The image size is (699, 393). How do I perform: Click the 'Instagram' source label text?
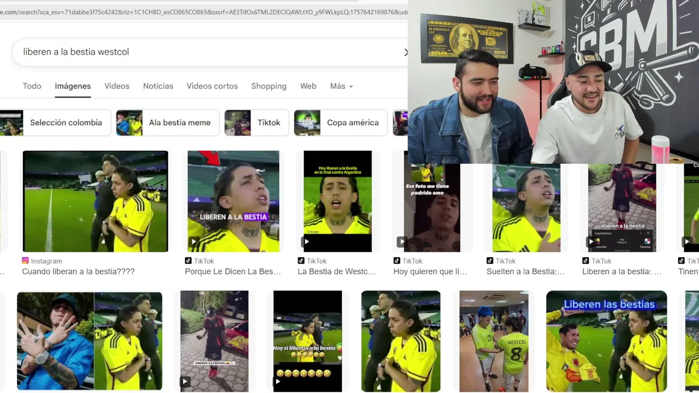pyautogui.click(x=46, y=261)
